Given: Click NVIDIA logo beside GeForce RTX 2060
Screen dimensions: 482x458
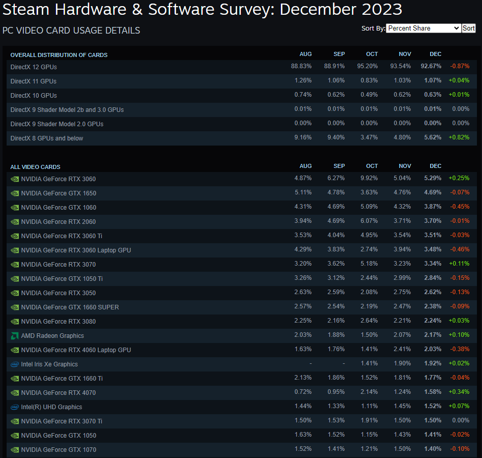Looking at the screenshot, I should (x=15, y=222).
